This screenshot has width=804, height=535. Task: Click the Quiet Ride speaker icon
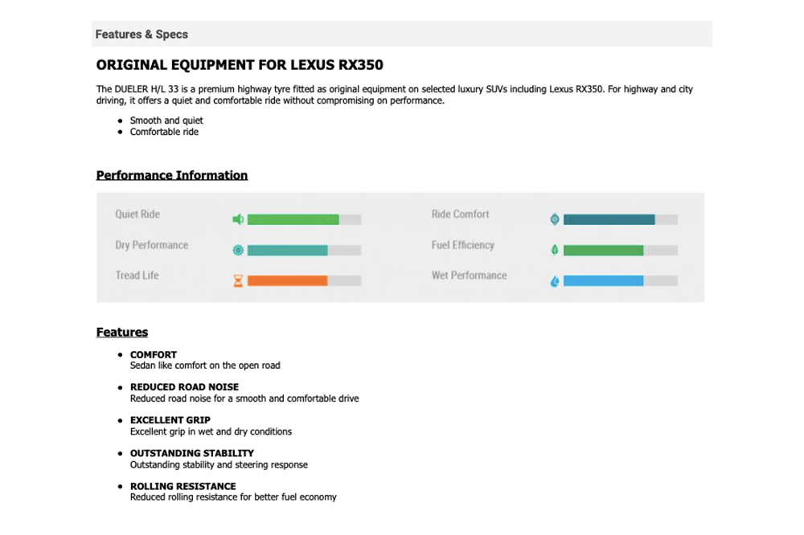point(238,219)
